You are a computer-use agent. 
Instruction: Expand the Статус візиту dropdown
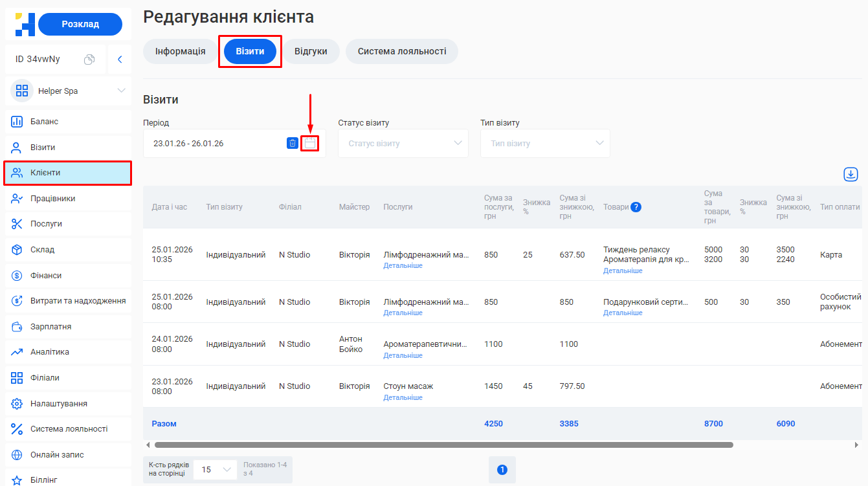coord(403,143)
